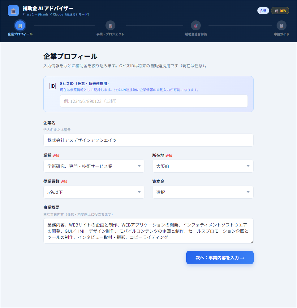Click the ID icon in GビズID card
The width and height of the screenshot is (297, 308).
(x=53, y=86)
